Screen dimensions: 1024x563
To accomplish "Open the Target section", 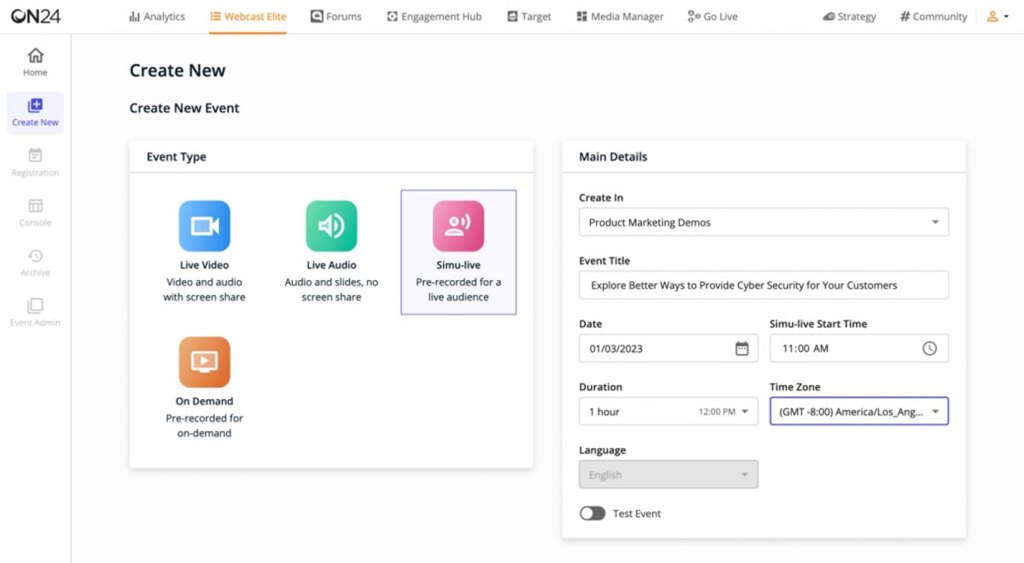I will [x=529, y=17].
